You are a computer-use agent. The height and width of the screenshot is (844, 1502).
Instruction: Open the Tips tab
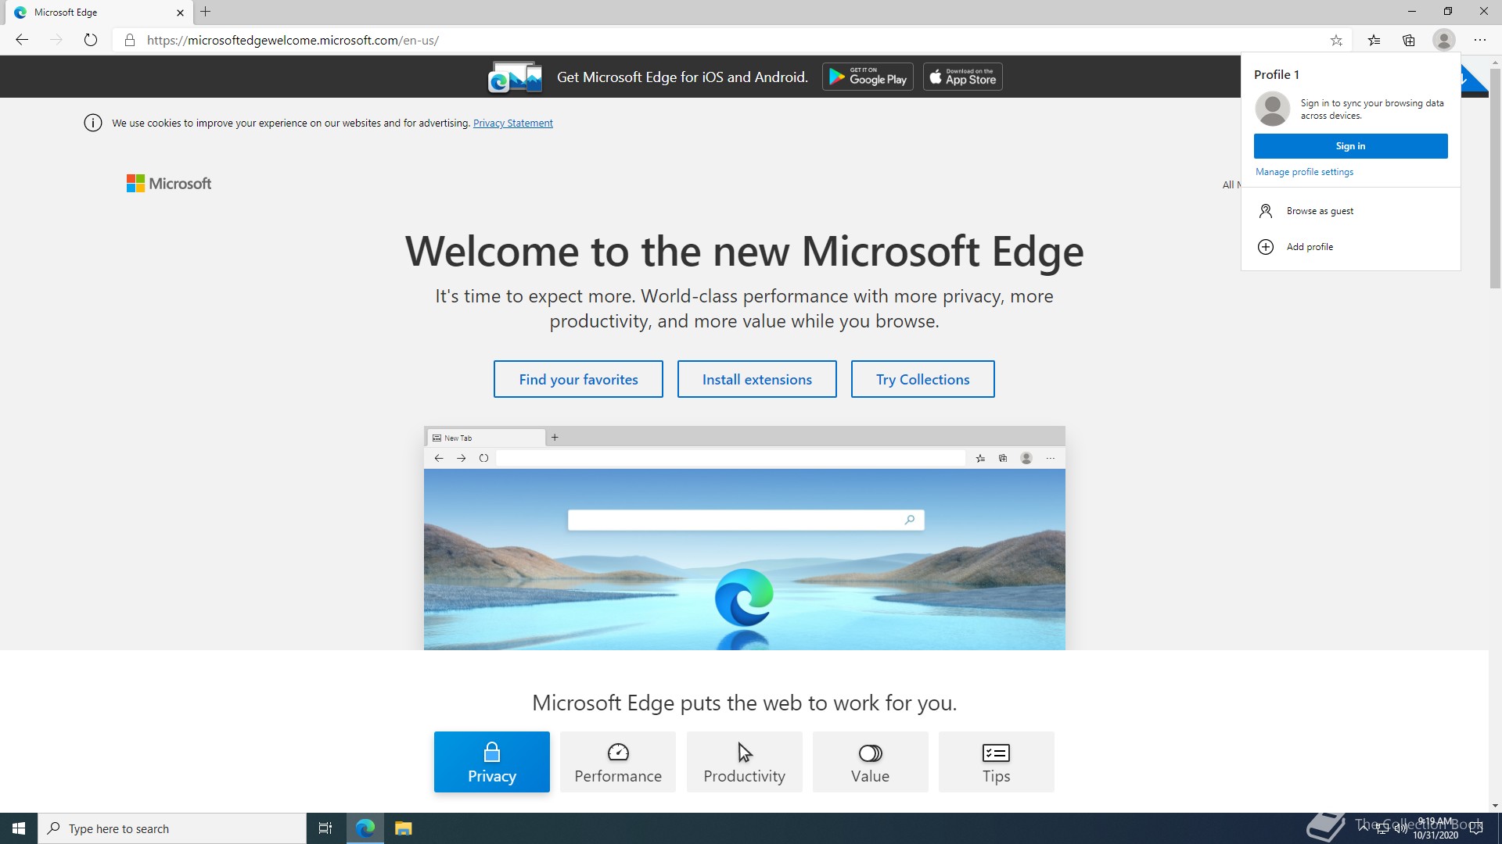pyautogui.click(x=996, y=762)
